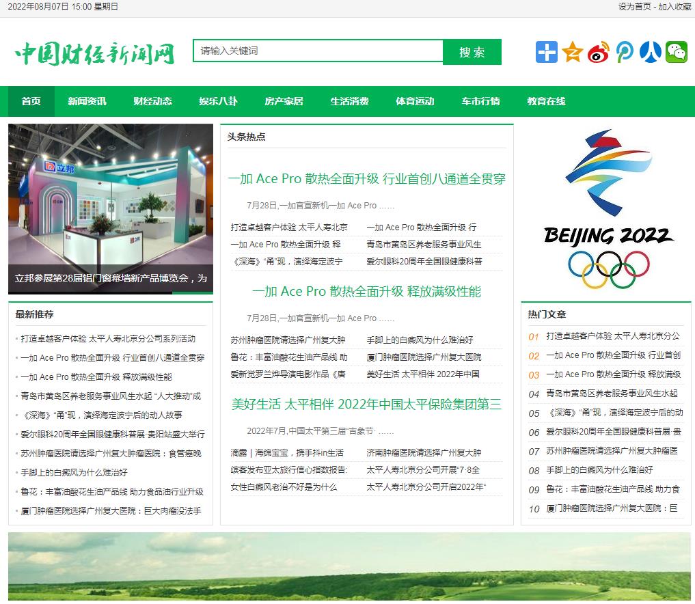Open 最新推荐 item 手脚上的白癜风为什么难治好
The height and width of the screenshot is (604, 695).
point(74,472)
